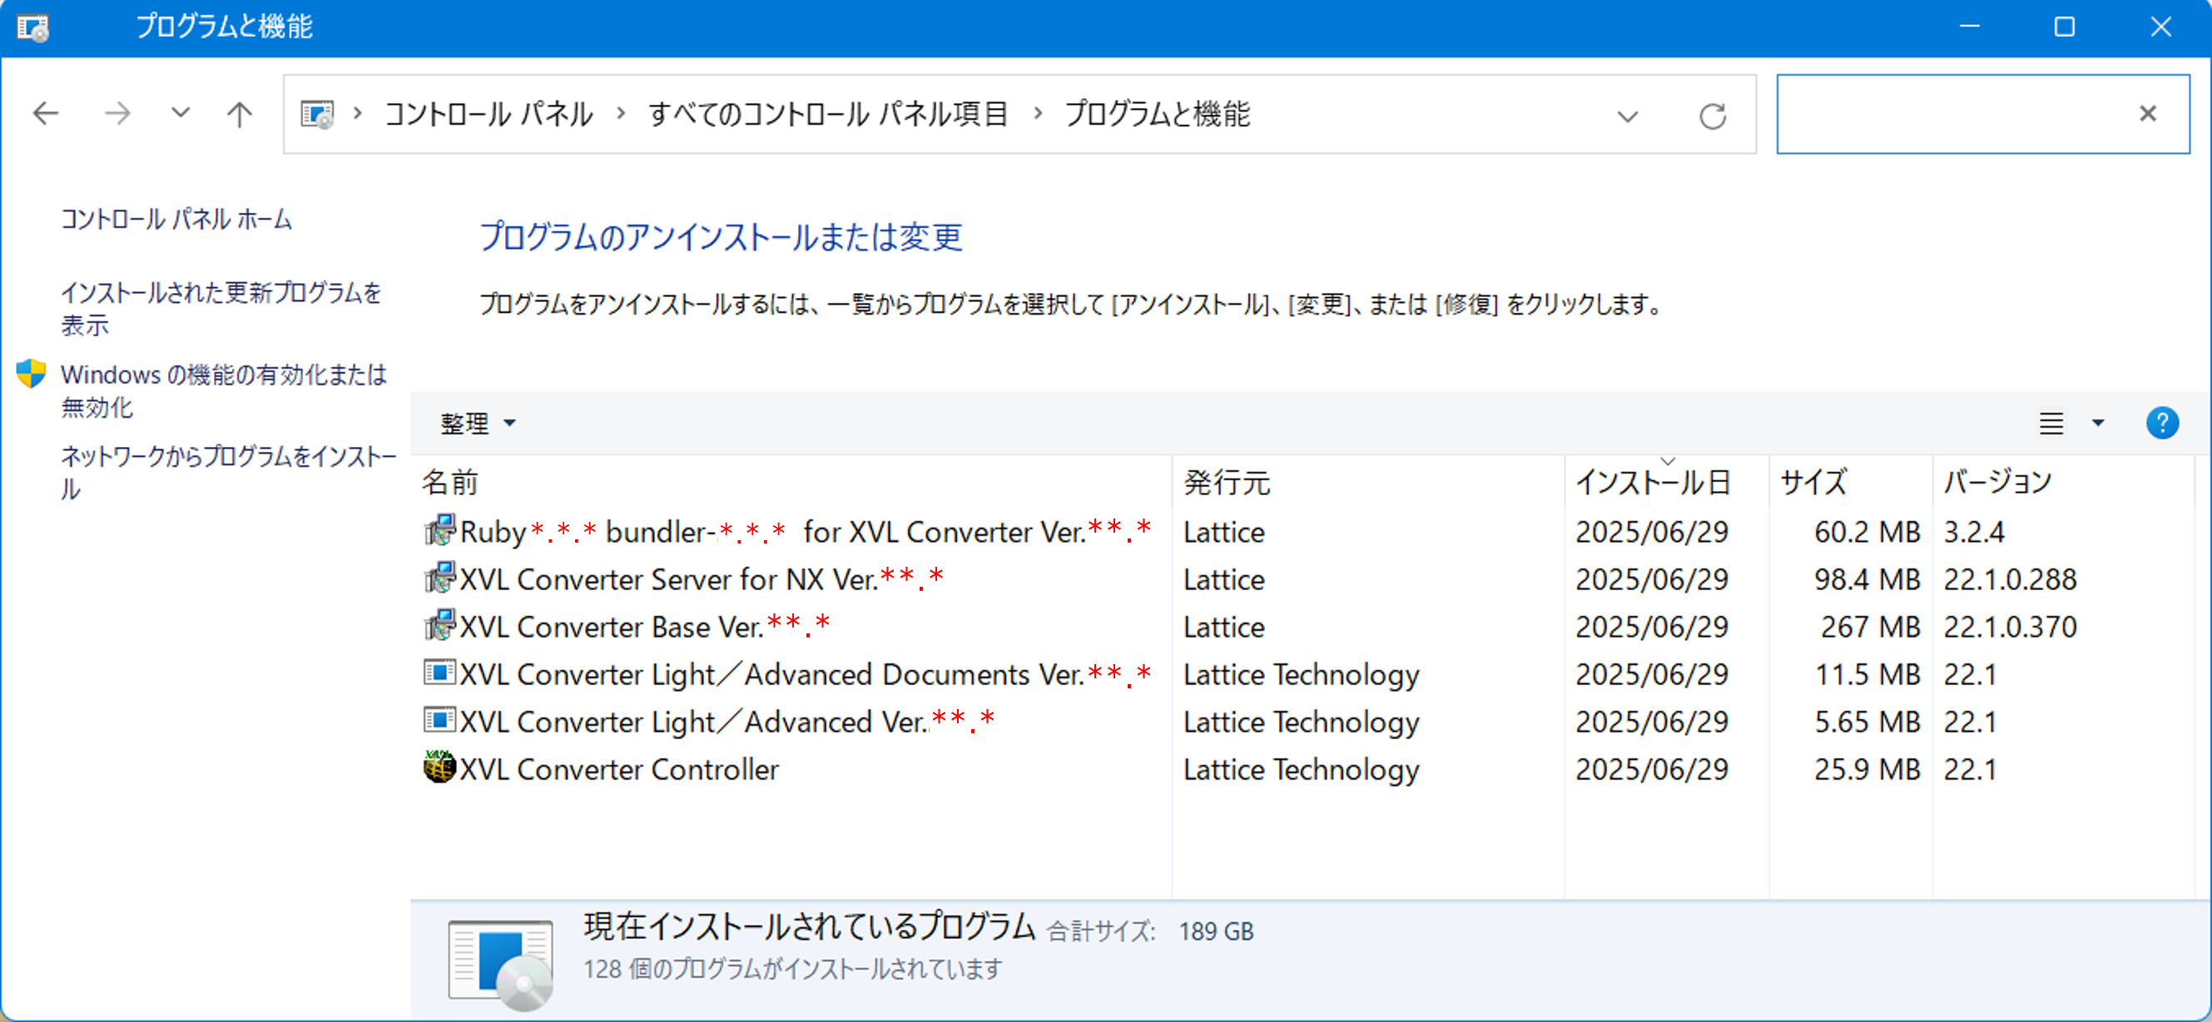Click the Light／Advanced Documents program icon
This screenshot has width=2212, height=1022.
click(439, 672)
